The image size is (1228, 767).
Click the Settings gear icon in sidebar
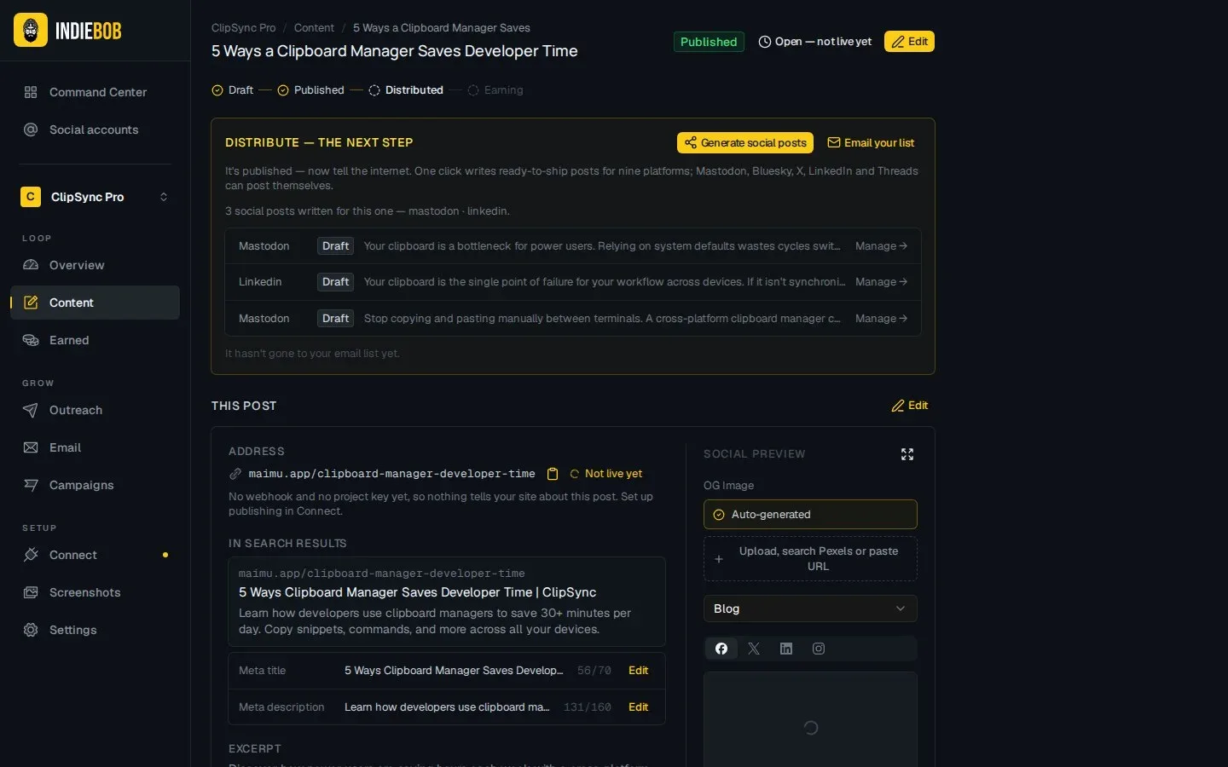(31, 630)
